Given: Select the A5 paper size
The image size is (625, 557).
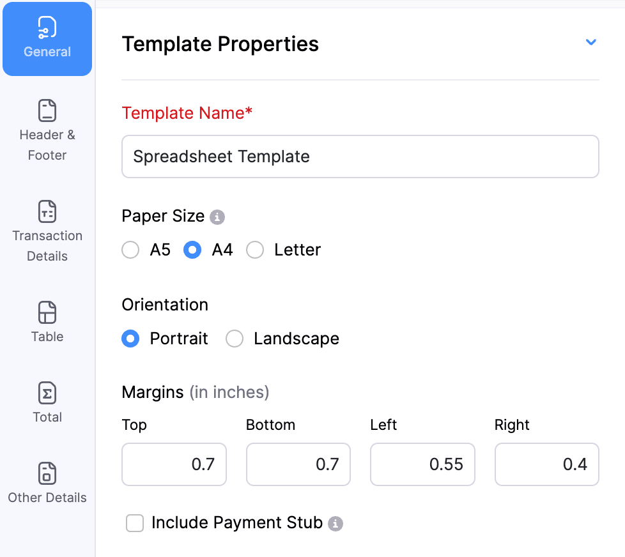Looking at the screenshot, I should point(130,250).
